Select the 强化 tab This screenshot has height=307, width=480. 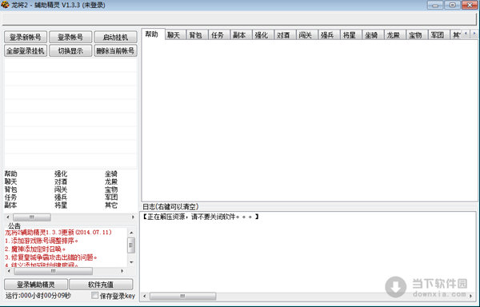(x=262, y=35)
